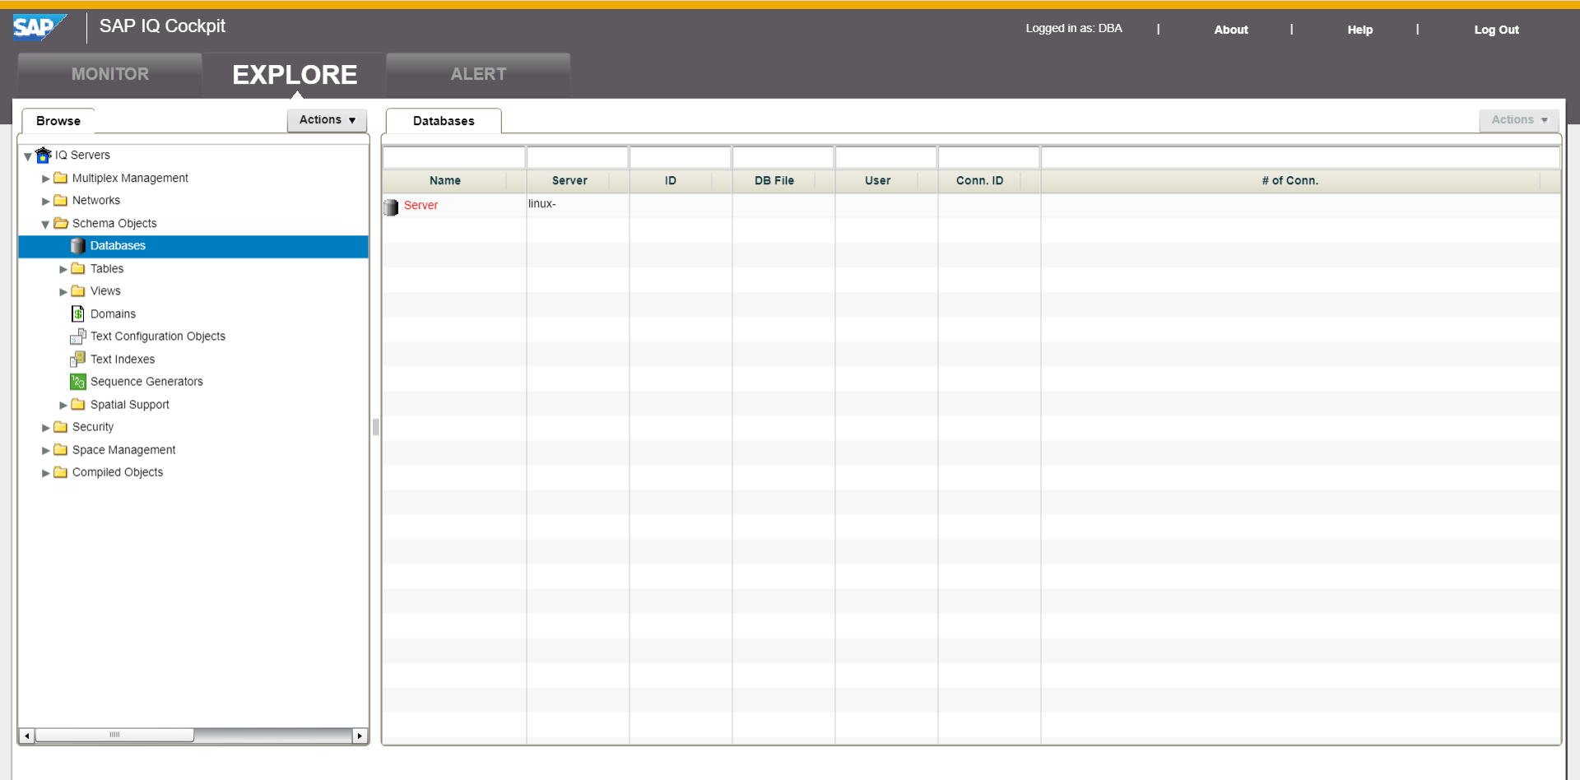Image resolution: width=1580 pixels, height=780 pixels.
Task: Expand the Views node
Action: point(63,291)
